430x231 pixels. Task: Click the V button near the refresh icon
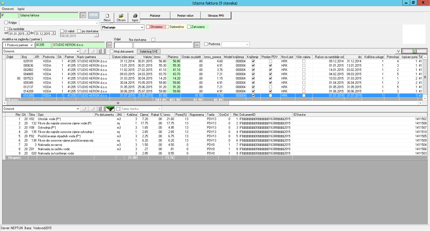[x=398, y=51]
